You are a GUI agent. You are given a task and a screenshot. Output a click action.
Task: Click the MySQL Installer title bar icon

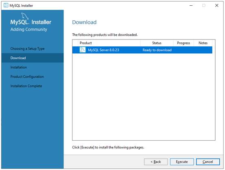click(x=6, y=5)
